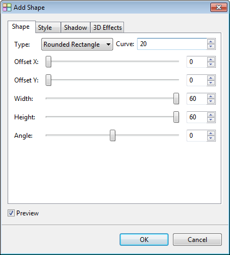Increase the Offset X spinner value
This screenshot has height=255, width=230.
click(211, 60)
